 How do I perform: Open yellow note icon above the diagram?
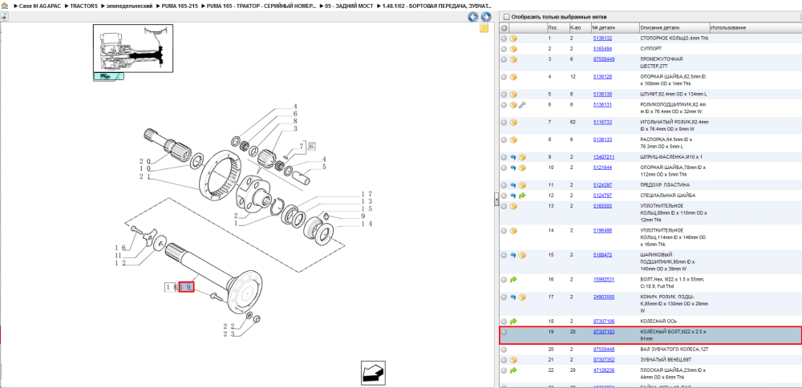pos(484,28)
